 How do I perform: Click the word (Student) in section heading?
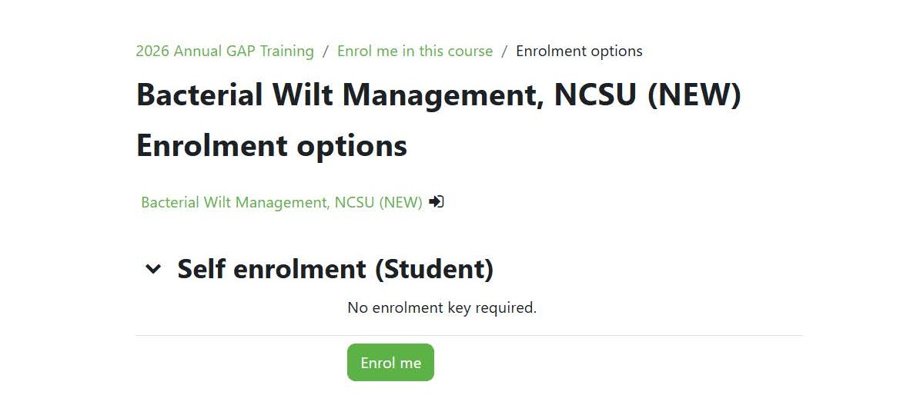tap(434, 269)
